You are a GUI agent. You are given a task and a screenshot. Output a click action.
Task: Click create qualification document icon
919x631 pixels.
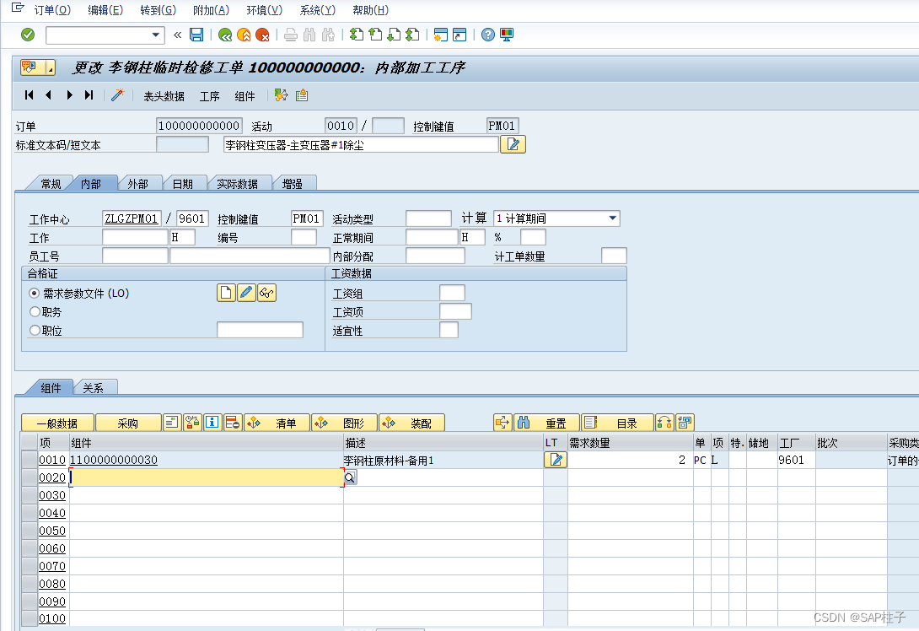(226, 293)
